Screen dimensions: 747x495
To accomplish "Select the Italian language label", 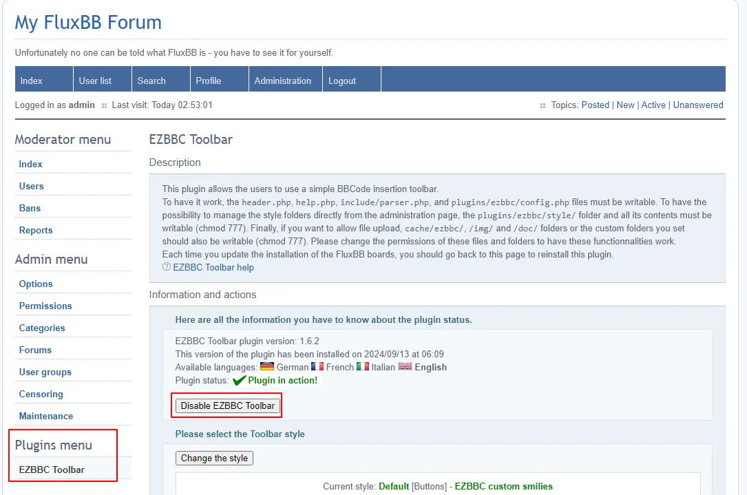I will click(x=383, y=368).
